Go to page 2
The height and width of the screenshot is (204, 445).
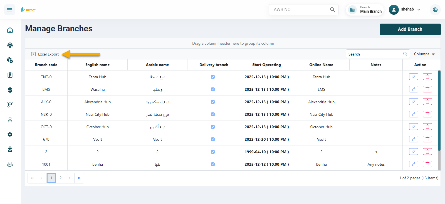pyautogui.click(x=60, y=178)
